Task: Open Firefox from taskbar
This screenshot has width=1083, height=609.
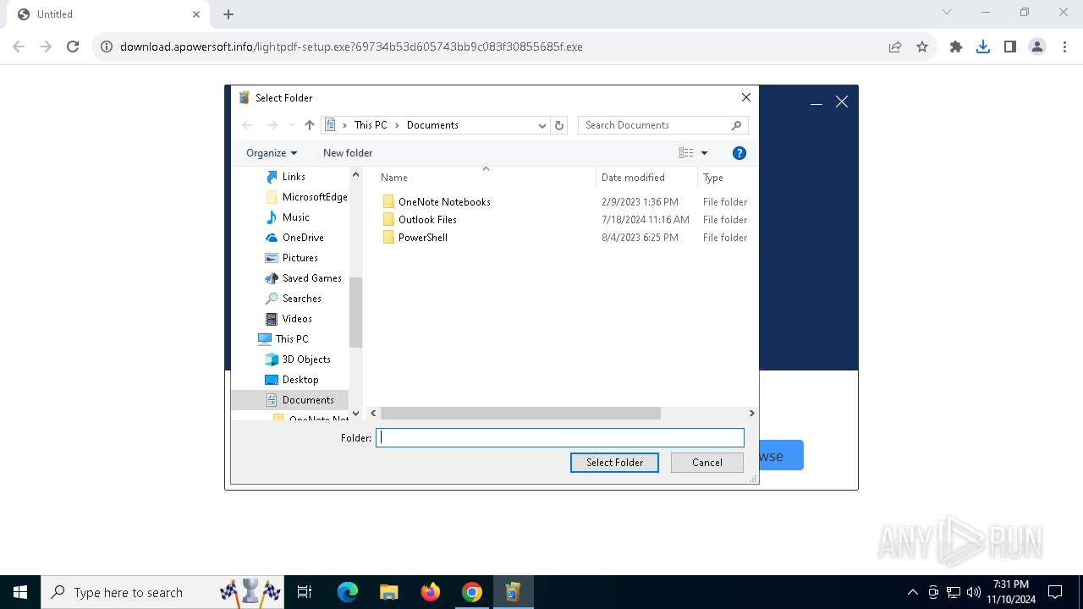Action: pos(431,593)
